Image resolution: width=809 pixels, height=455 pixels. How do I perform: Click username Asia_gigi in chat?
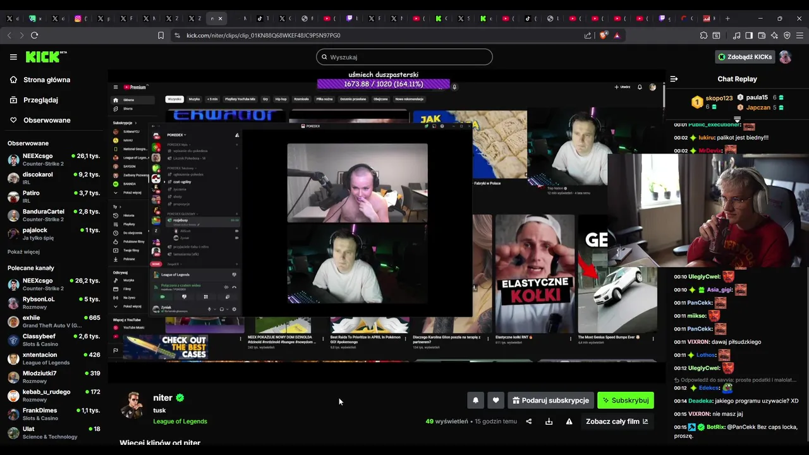pyautogui.click(x=719, y=289)
